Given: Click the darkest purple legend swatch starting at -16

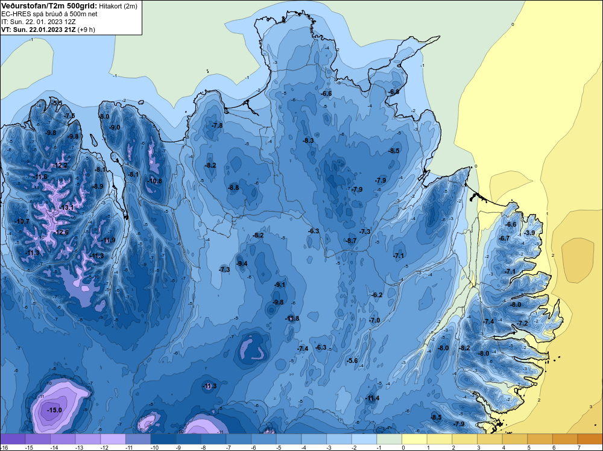Looking at the screenshot, I should 13,439.
